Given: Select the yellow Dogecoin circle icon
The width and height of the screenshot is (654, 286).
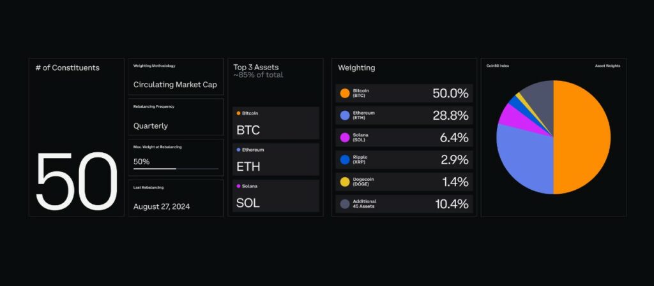Looking at the screenshot, I should (x=345, y=182).
